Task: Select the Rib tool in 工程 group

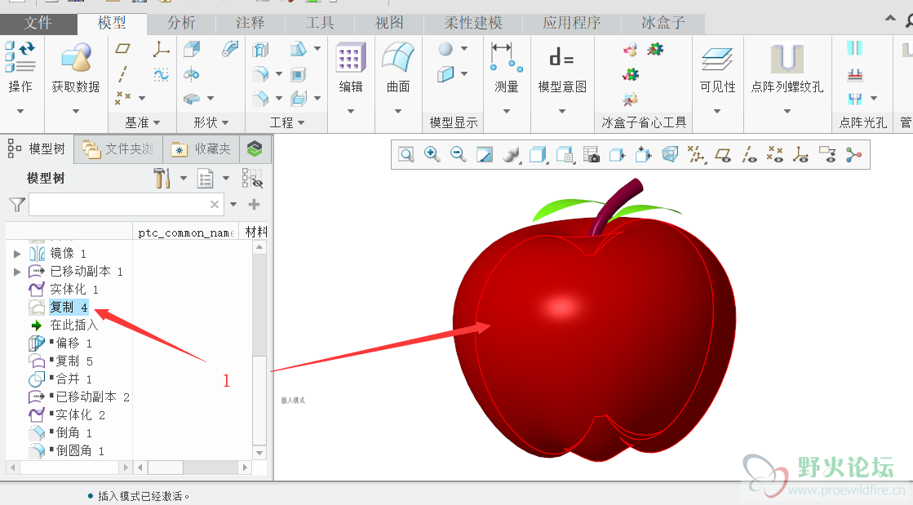Action: tap(298, 99)
